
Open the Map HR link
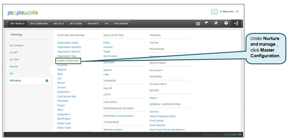click(108, 88)
